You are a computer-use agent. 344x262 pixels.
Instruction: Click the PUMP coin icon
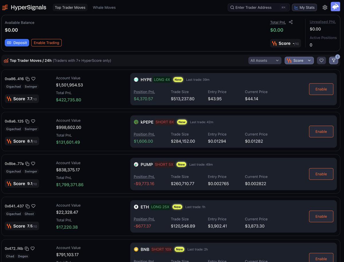click(136, 165)
